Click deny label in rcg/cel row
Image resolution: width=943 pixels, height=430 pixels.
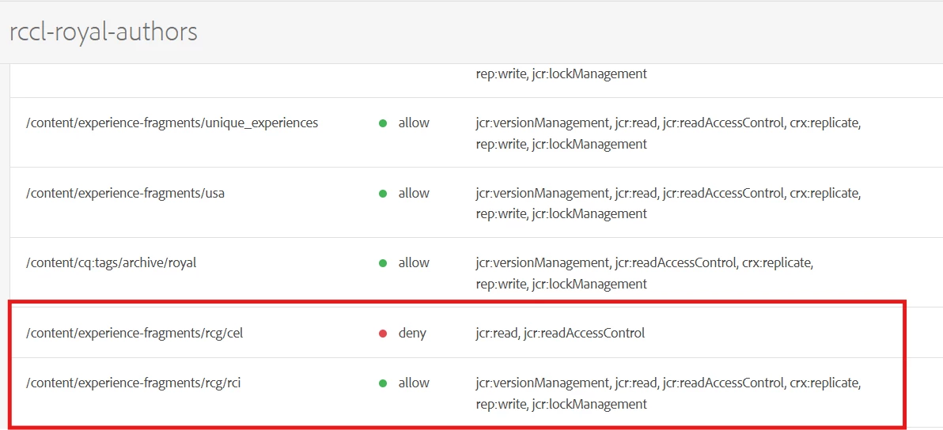(x=412, y=334)
